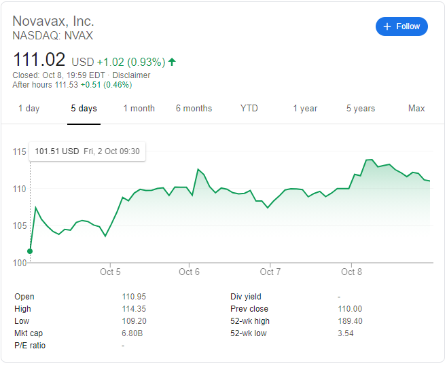The width and height of the screenshot is (447, 366).
Task: Click the green data point on chart
Action: [30, 251]
